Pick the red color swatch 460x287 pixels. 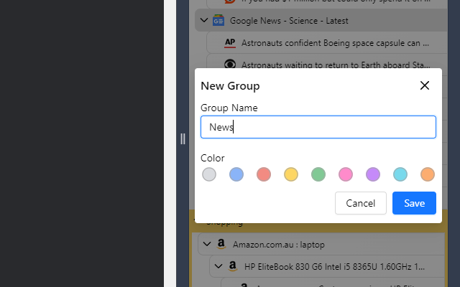[264, 174]
